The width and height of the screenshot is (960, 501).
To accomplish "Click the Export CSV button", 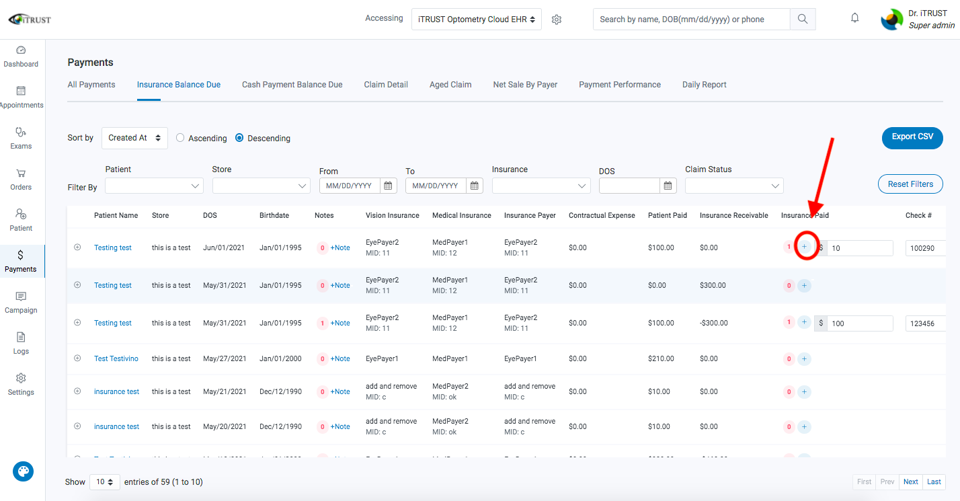I will point(912,138).
